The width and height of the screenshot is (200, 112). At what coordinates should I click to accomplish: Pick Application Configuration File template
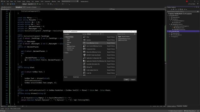99,58
